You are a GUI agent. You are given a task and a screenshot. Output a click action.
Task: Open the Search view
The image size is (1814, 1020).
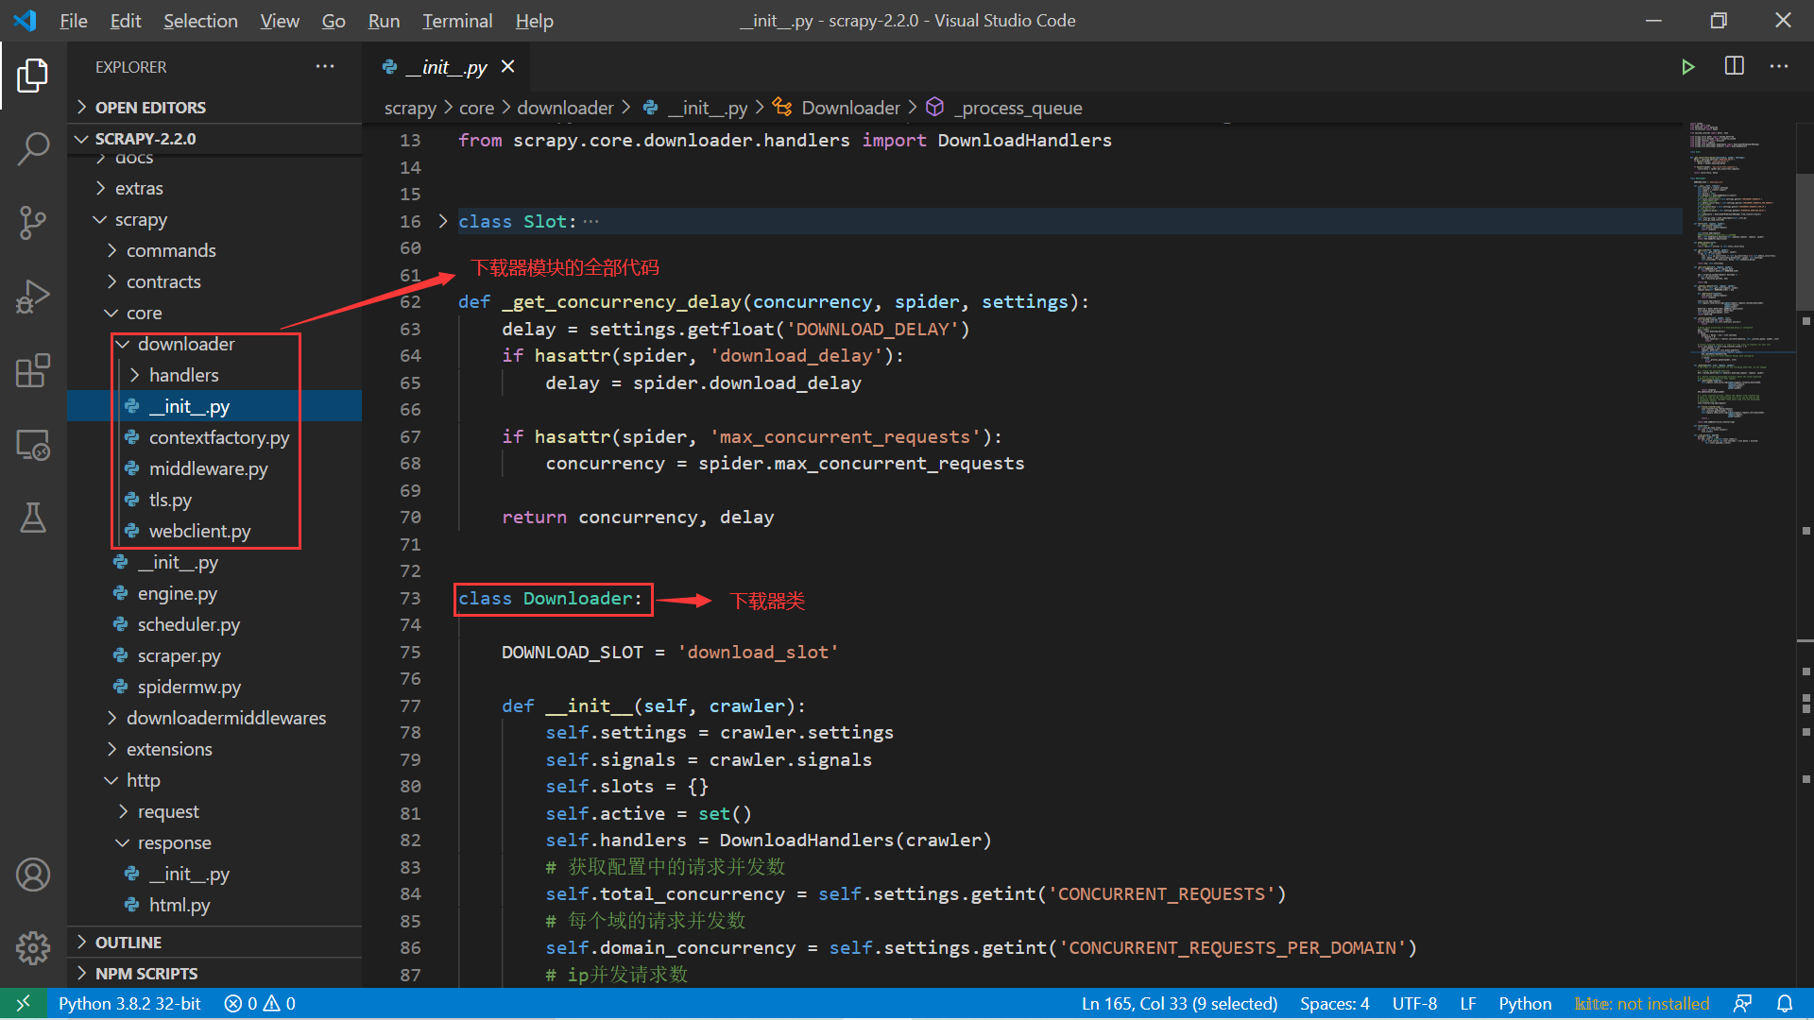coord(33,149)
